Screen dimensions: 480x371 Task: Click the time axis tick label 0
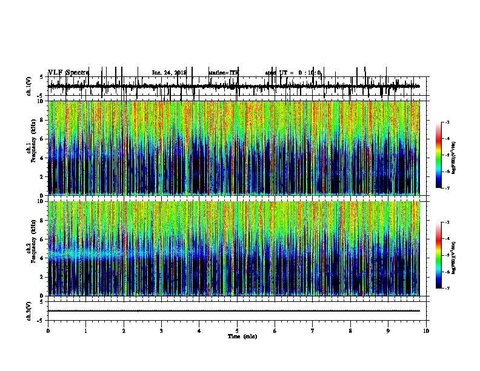[48, 330]
